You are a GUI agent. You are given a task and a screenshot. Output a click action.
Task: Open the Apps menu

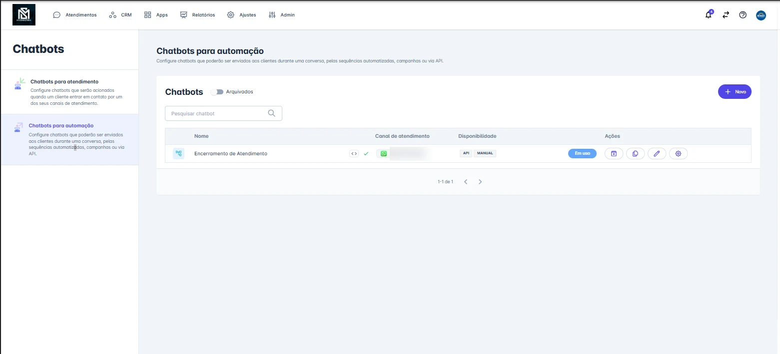[156, 15]
